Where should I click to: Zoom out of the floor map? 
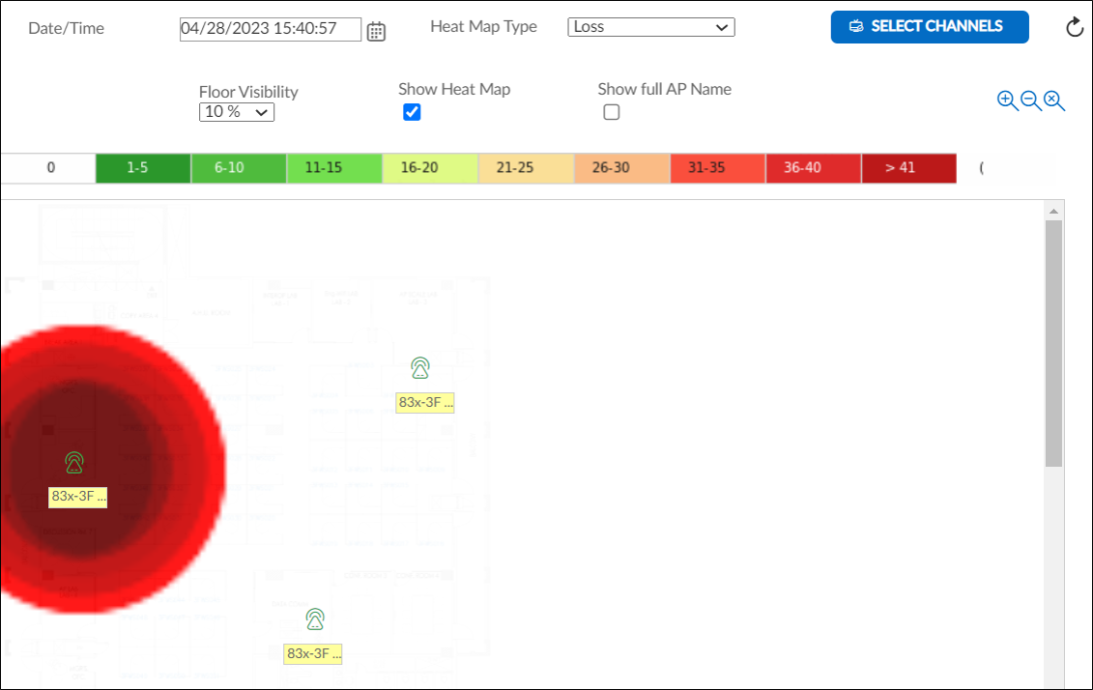(x=1028, y=101)
